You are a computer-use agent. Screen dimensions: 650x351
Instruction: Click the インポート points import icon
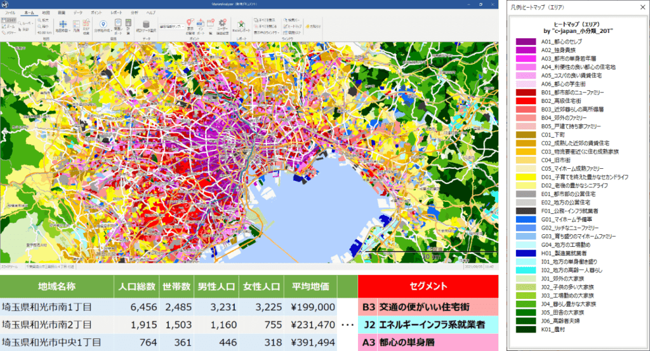(201, 27)
